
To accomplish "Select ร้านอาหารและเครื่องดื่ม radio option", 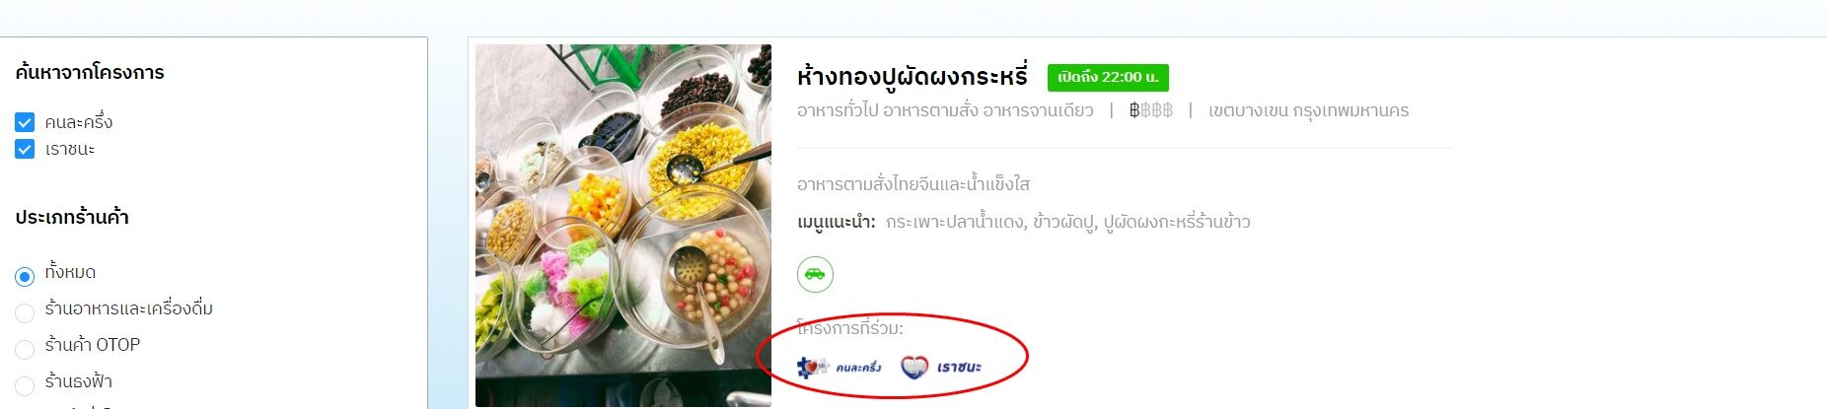I will 25,312.
